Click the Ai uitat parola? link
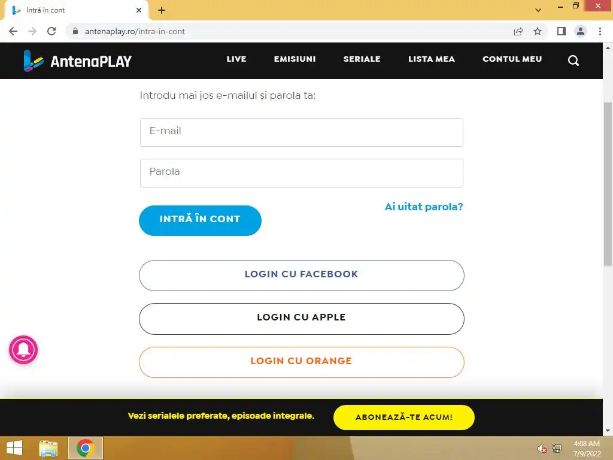613x460 pixels. [424, 207]
